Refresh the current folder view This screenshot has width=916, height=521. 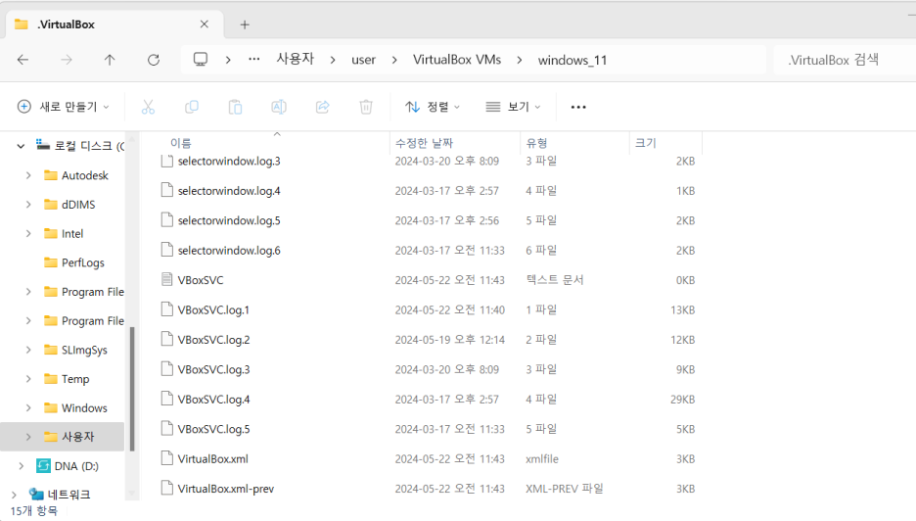click(x=154, y=60)
